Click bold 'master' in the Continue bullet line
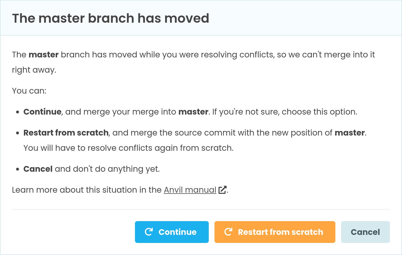 (193, 112)
